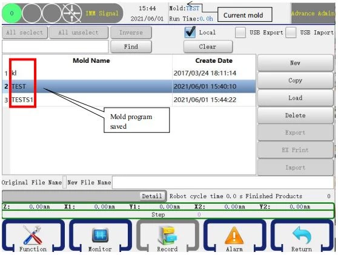Click the second gray circle indicator

[51, 13]
